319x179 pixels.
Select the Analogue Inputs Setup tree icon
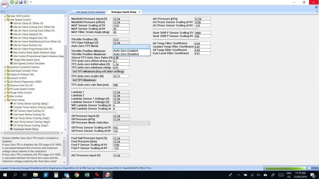coord(11,129)
